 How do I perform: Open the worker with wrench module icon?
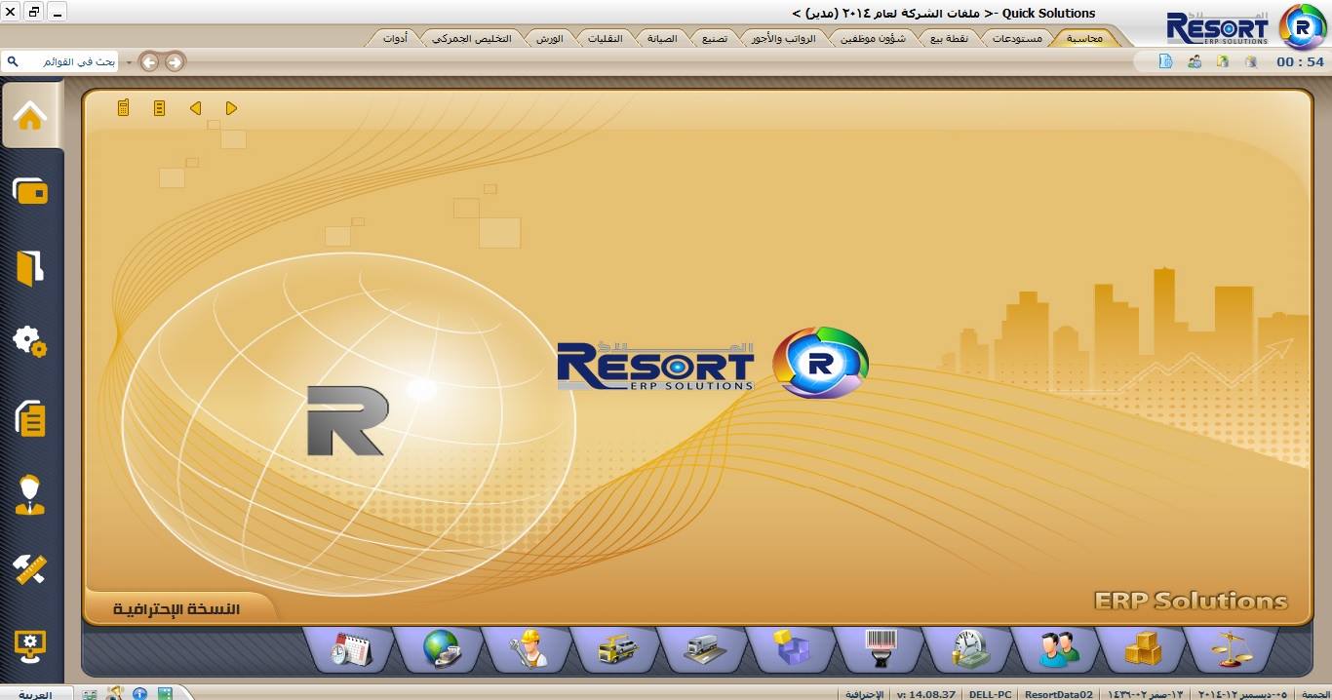(529, 649)
